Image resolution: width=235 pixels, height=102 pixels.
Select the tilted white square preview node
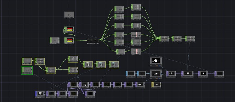[40, 94]
